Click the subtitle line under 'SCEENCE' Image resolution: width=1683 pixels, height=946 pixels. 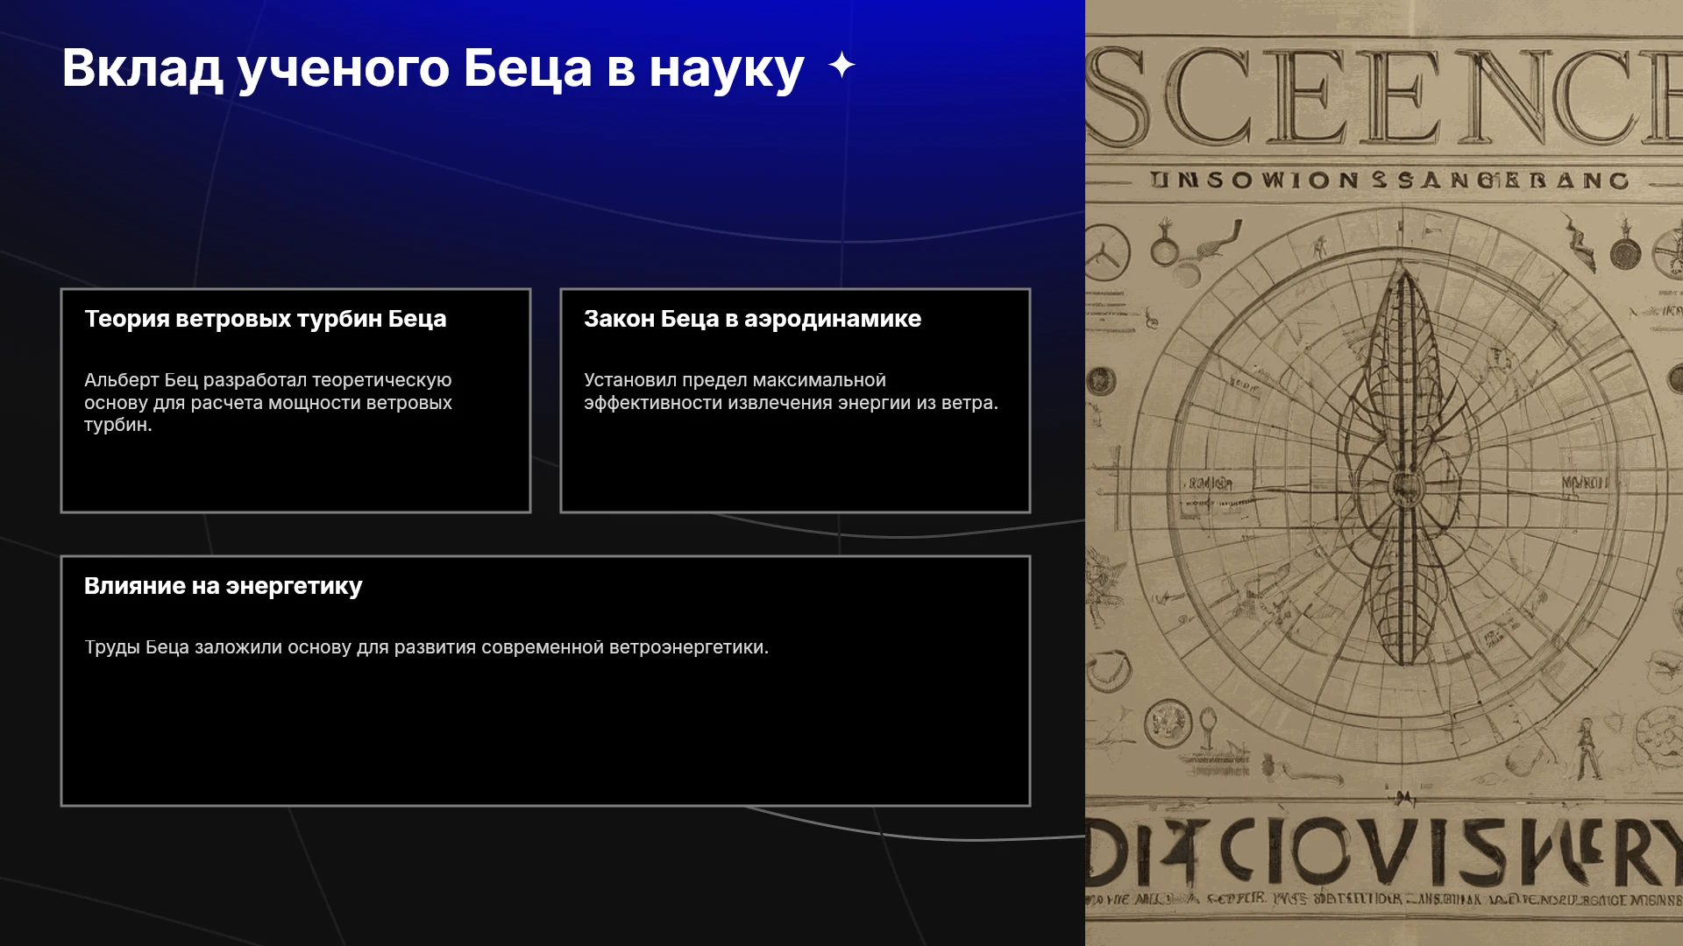click(x=1389, y=180)
